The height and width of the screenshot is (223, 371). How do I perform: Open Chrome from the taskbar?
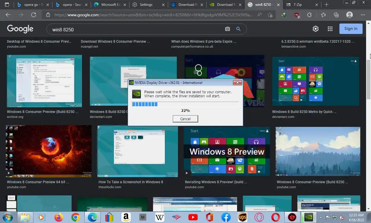(x=75, y=217)
